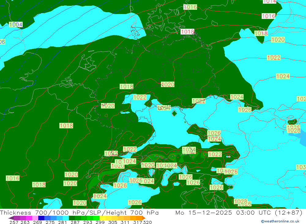Click the legend value 320
The image size is (306, 224).
[x=147, y=222]
